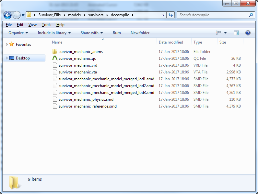
Task: Click the large folder icon in details pane
Action: pos(15,182)
